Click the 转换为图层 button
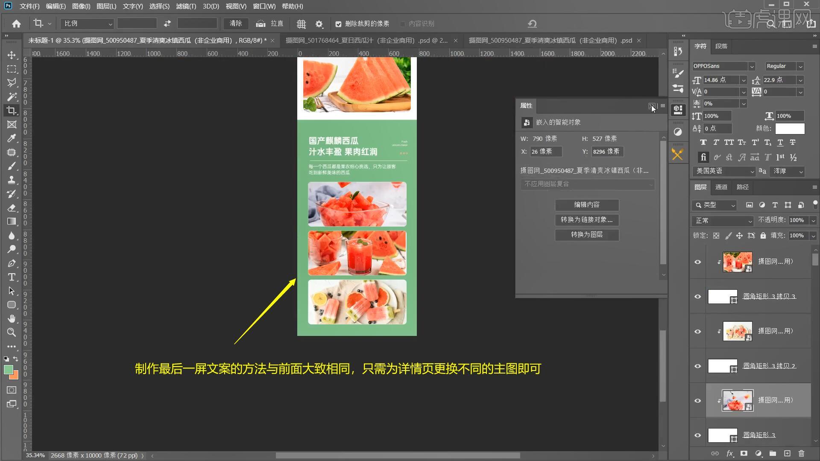The image size is (820, 461). 586,235
